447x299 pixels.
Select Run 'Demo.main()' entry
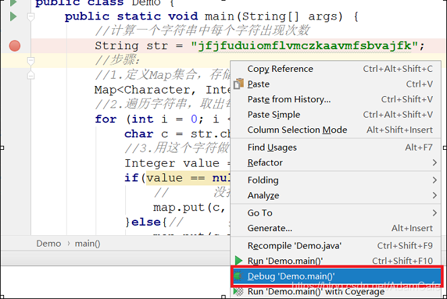pyautogui.click(x=336, y=261)
